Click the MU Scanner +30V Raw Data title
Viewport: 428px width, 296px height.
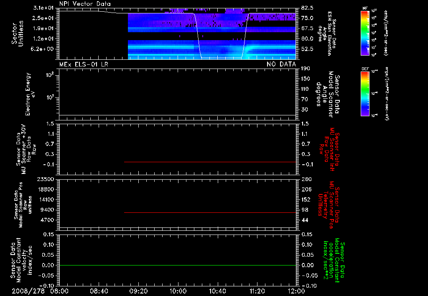tap(26, 149)
